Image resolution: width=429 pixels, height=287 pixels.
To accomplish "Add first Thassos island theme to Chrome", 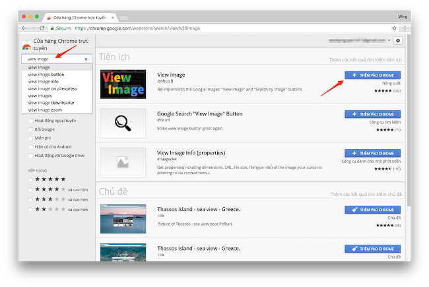I will 372,210.
